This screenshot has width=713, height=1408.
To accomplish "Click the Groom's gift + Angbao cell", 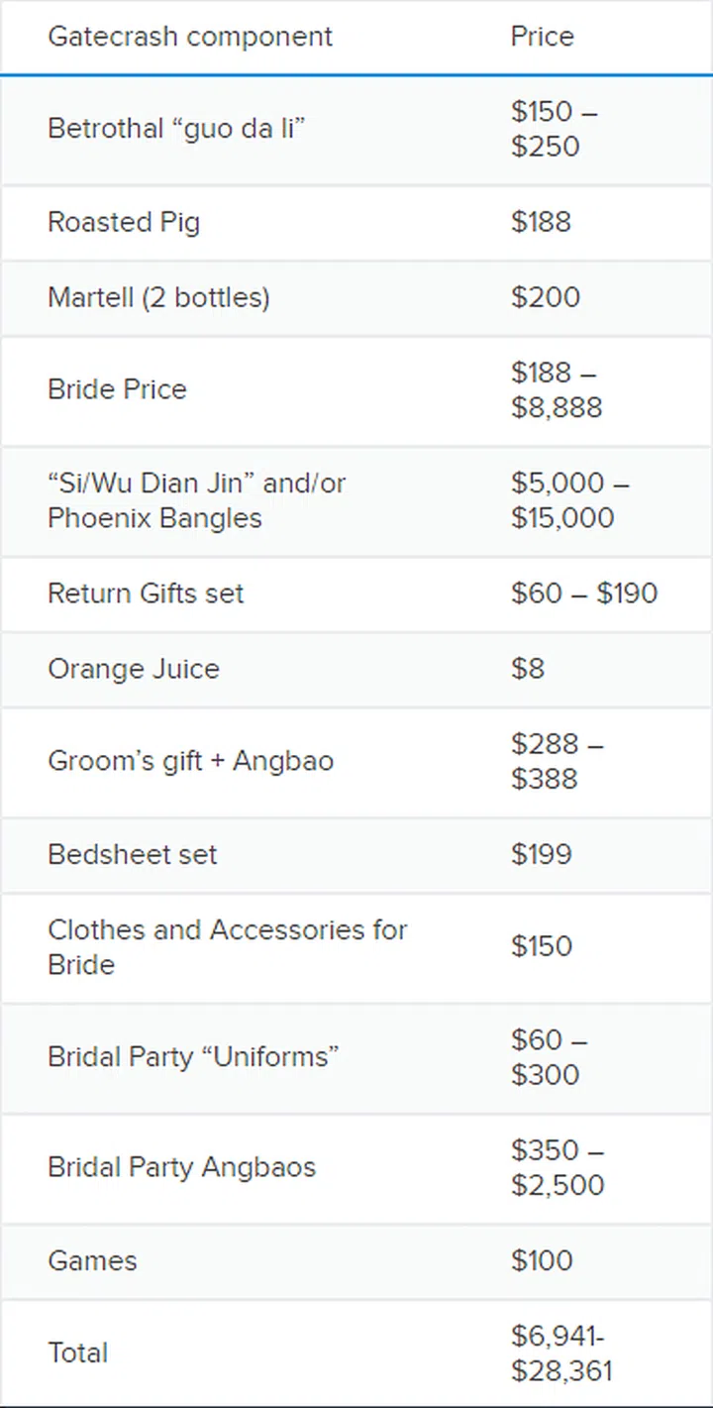I will click(x=190, y=761).
